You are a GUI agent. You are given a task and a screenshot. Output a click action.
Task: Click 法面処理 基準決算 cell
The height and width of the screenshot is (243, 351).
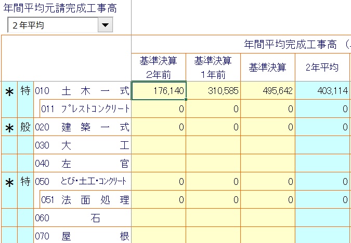pyautogui.click(x=267, y=200)
